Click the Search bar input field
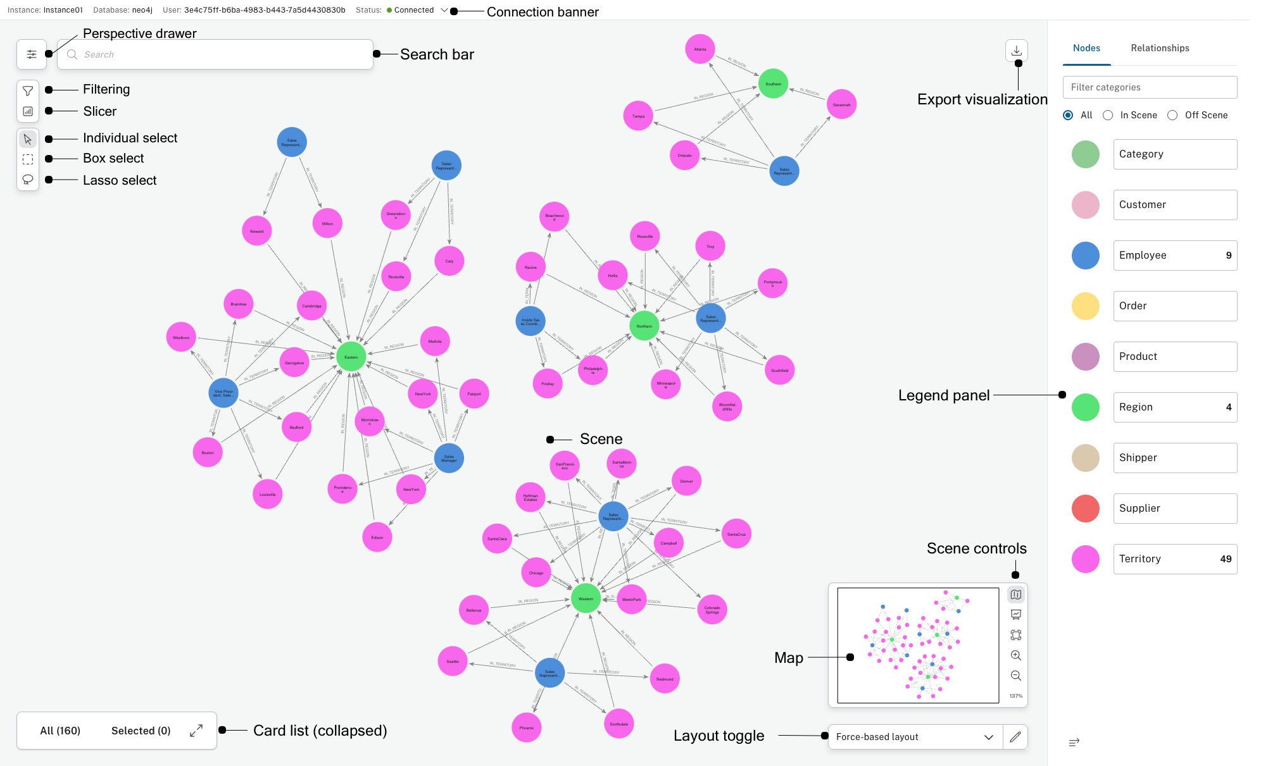Screen dimensions: 1268x766 216,53
